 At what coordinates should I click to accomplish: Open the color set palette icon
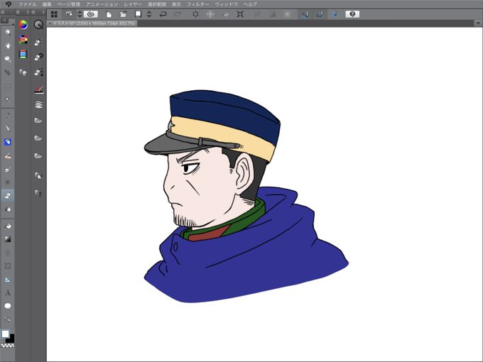(23, 40)
